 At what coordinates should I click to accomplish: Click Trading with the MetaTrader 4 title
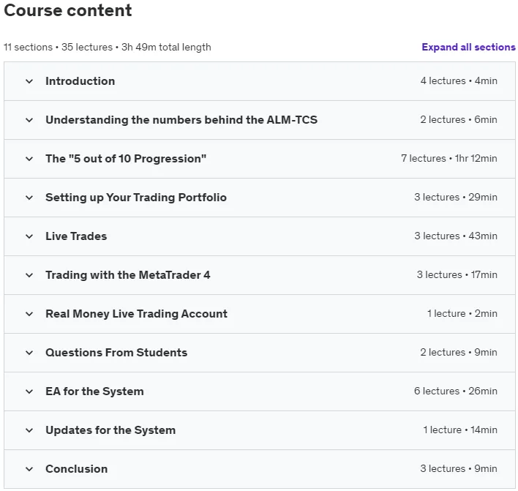pos(128,275)
